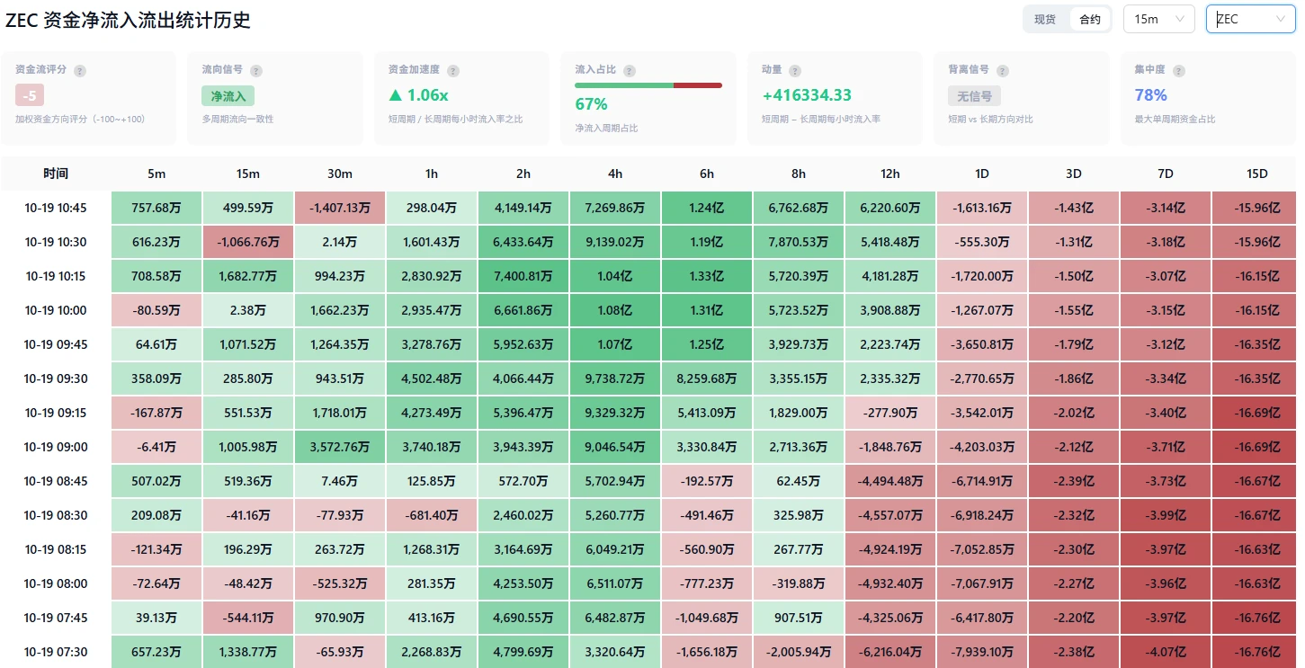
Task: Select the 5m column header
Action: click(x=156, y=174)
